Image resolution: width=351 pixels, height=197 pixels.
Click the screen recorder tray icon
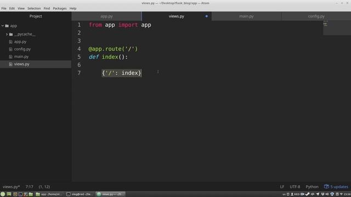click(x=302, y=194)
